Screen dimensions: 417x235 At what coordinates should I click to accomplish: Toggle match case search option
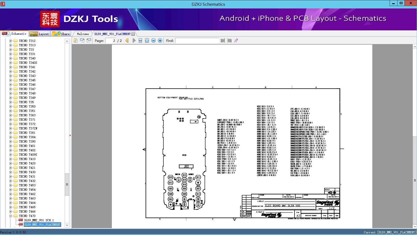[x=236, y=40]
